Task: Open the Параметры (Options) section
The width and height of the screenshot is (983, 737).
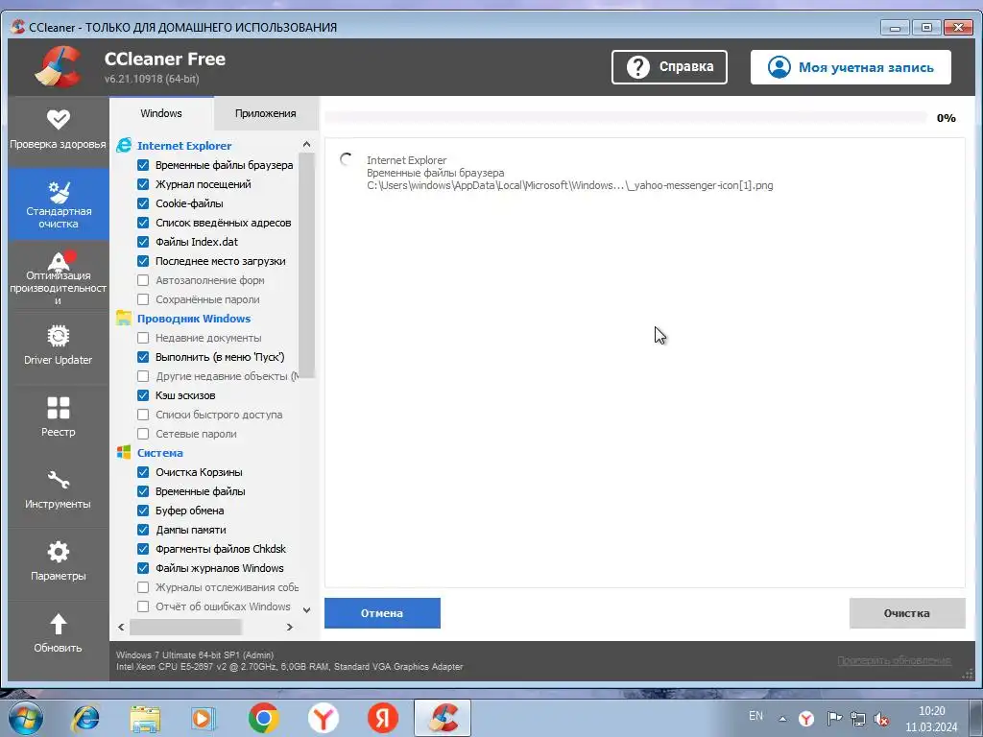Action: [x=59, y=564]
